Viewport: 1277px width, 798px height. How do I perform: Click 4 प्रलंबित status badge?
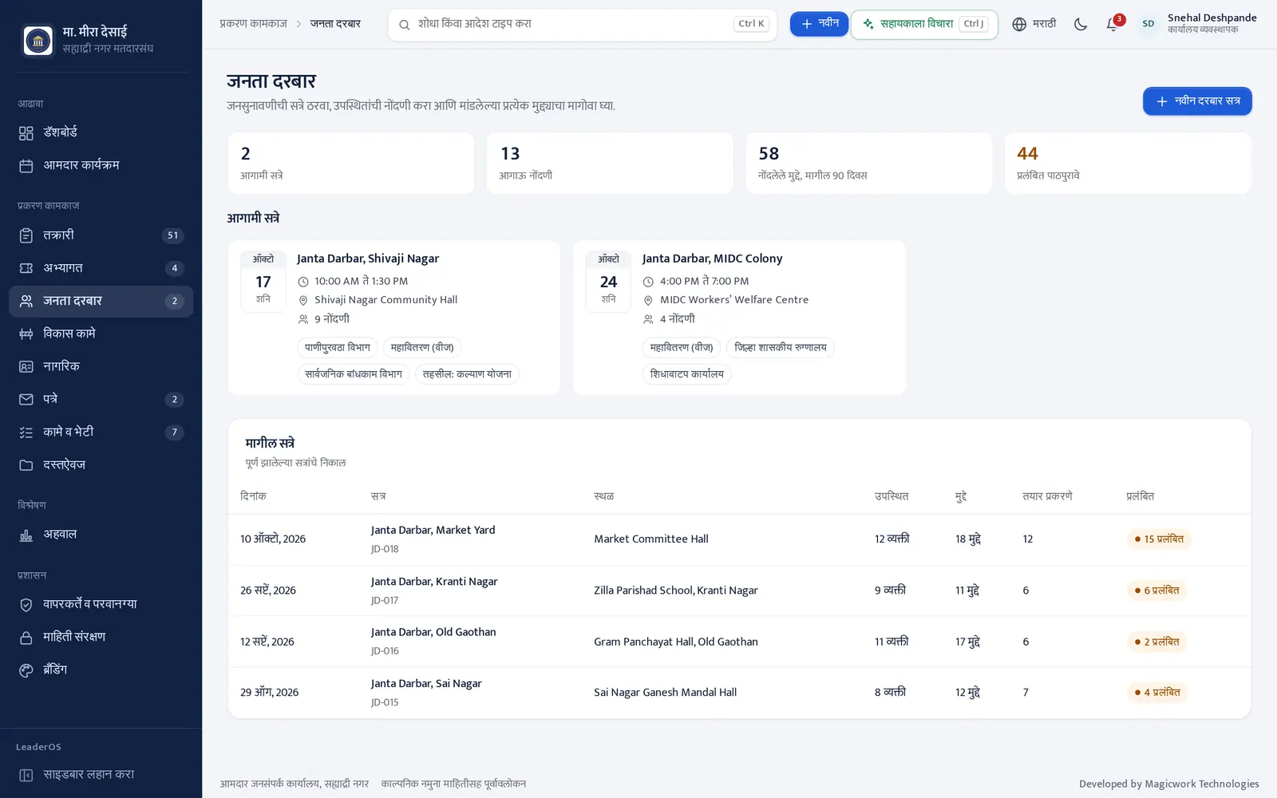[1157, 692]
